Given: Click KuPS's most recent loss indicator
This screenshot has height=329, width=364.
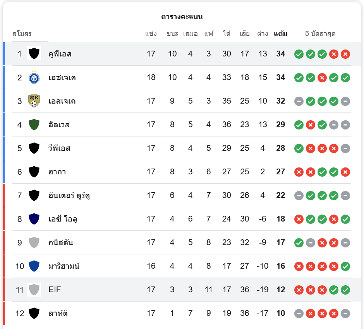Looking at the screenshot, I should coord(345,54).
